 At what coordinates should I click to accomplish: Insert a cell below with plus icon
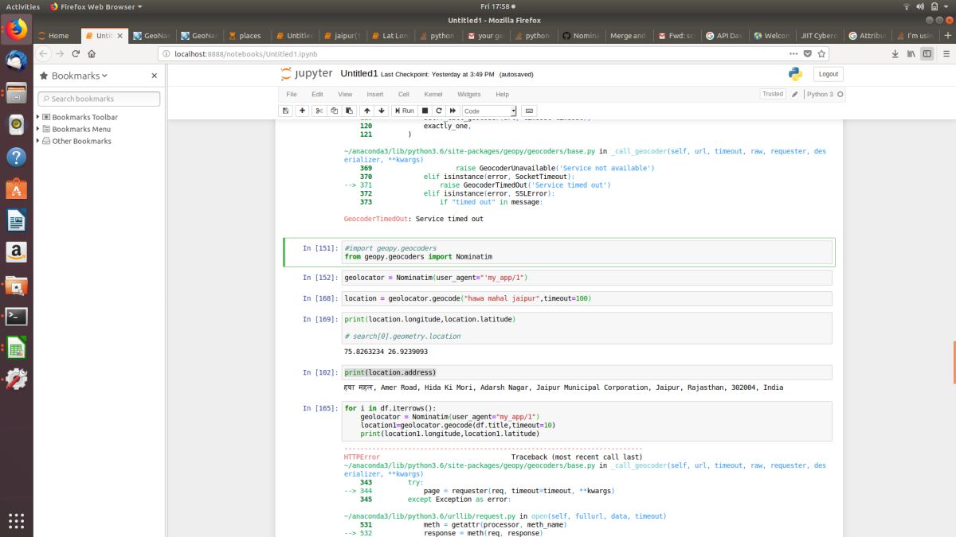(x=302, y=111)
